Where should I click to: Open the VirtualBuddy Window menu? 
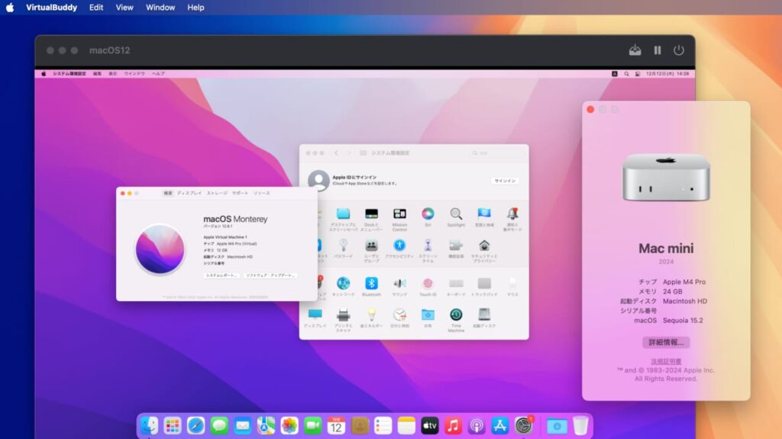click(x=160, y=8)
